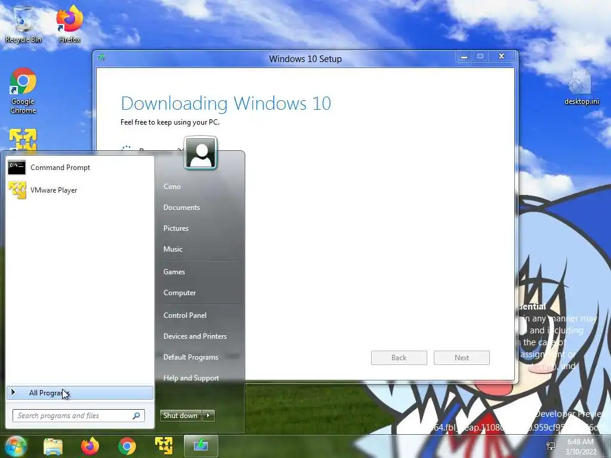Minimize the Windows 10 Setup window
The image size is (611, 458).
click(x=464, y=57)
